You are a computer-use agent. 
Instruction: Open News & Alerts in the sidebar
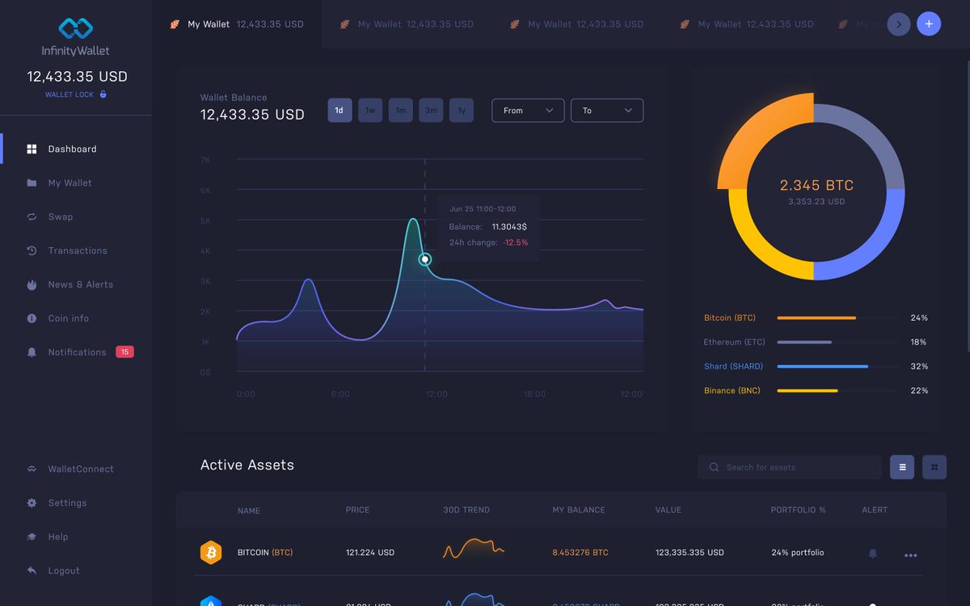point(81,284)
